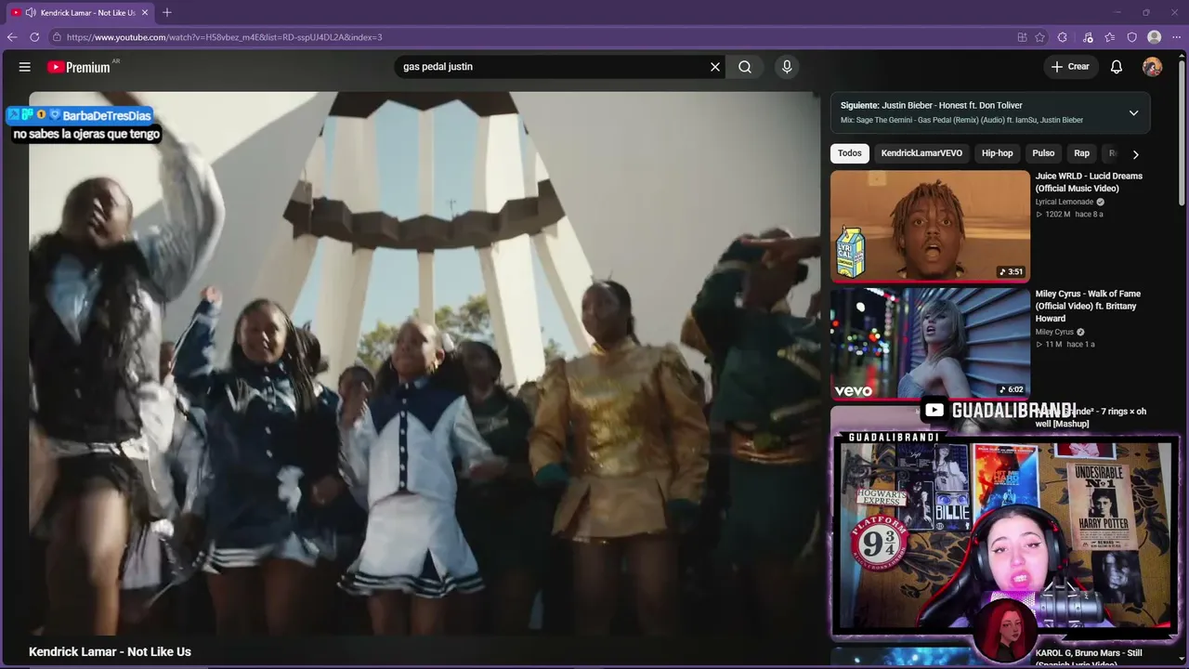Go back with the browser back arrow
Screen dimensions: 1189x669
[12, 37]
